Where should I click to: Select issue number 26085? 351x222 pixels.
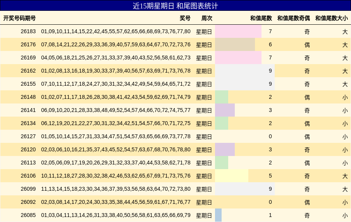coord(28,215)
